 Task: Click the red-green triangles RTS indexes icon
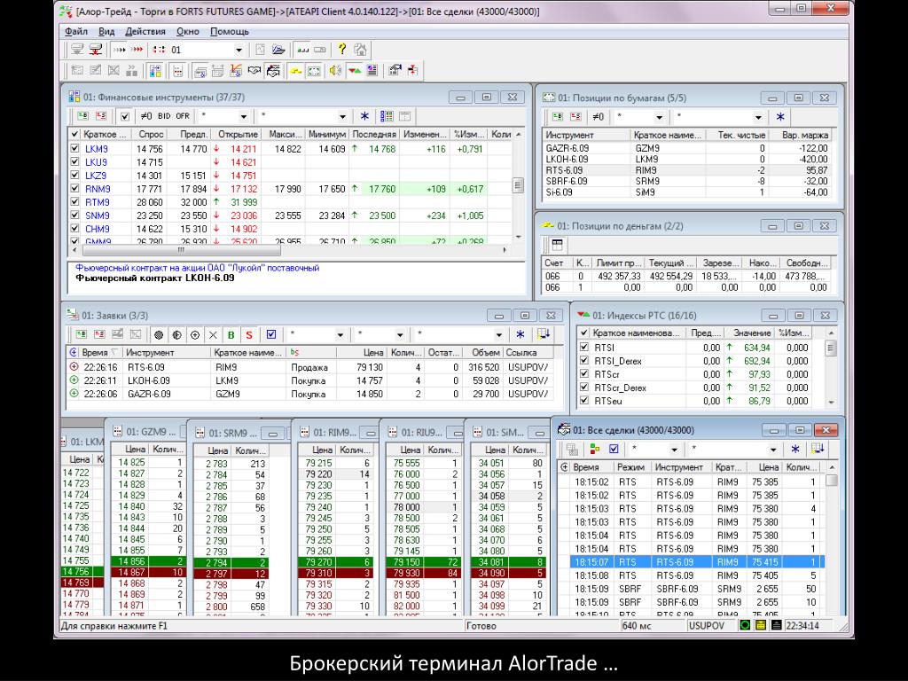(355, 71)
